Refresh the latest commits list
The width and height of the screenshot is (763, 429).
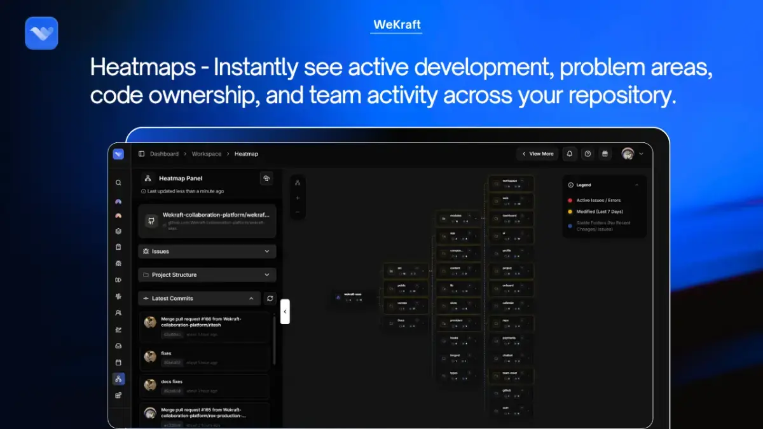pyautogui.click(x=270, y=298)
